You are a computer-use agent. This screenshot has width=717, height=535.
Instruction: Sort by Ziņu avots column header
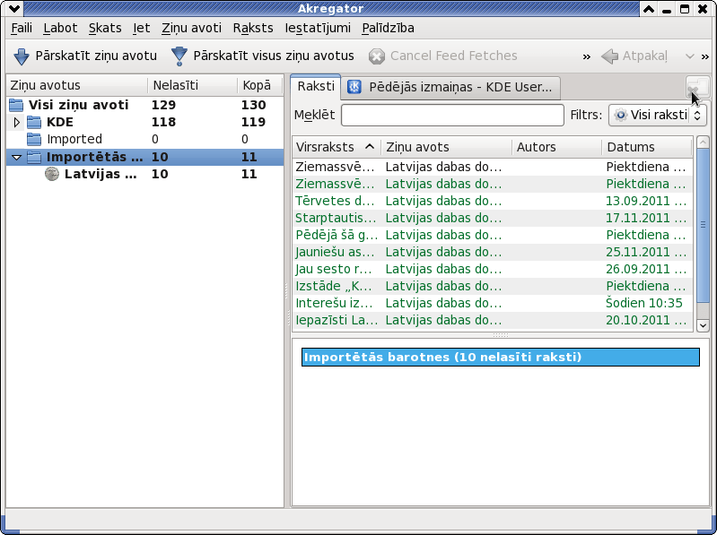(x=447, y=147)
